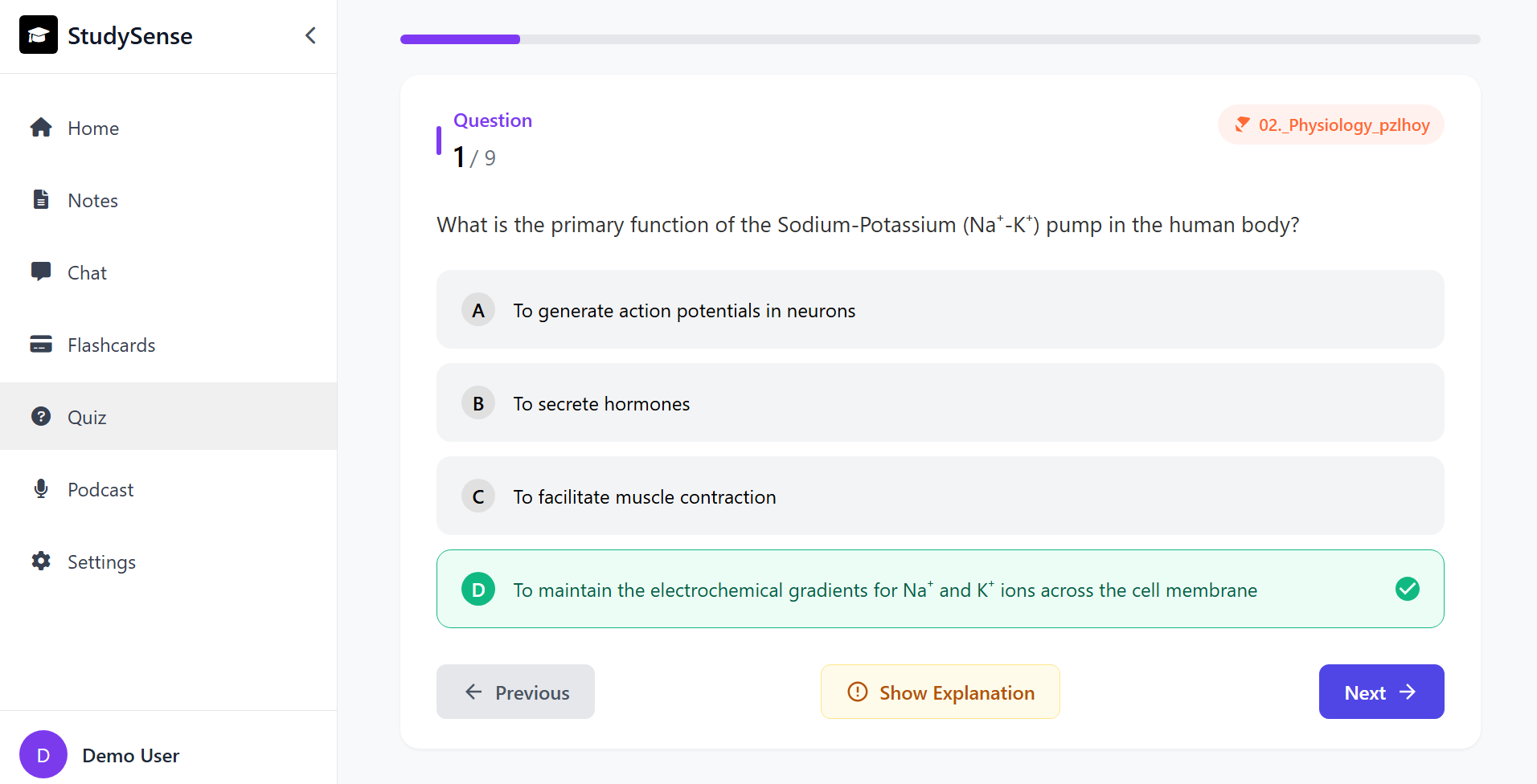Click the quiz progress bar
Image resolution: width=1537 pixels, height=784 pixels.
[x=940, y=39]
